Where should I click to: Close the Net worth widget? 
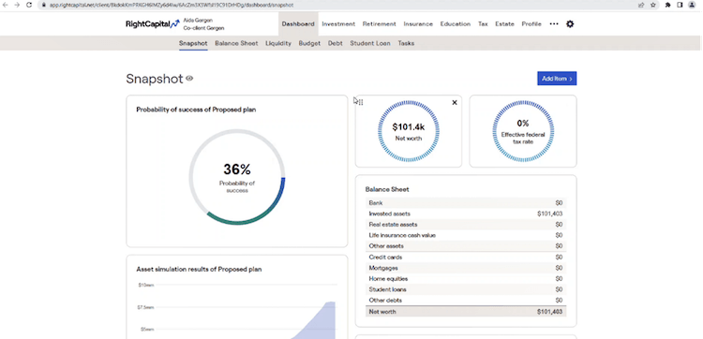(x=455, y=103)
